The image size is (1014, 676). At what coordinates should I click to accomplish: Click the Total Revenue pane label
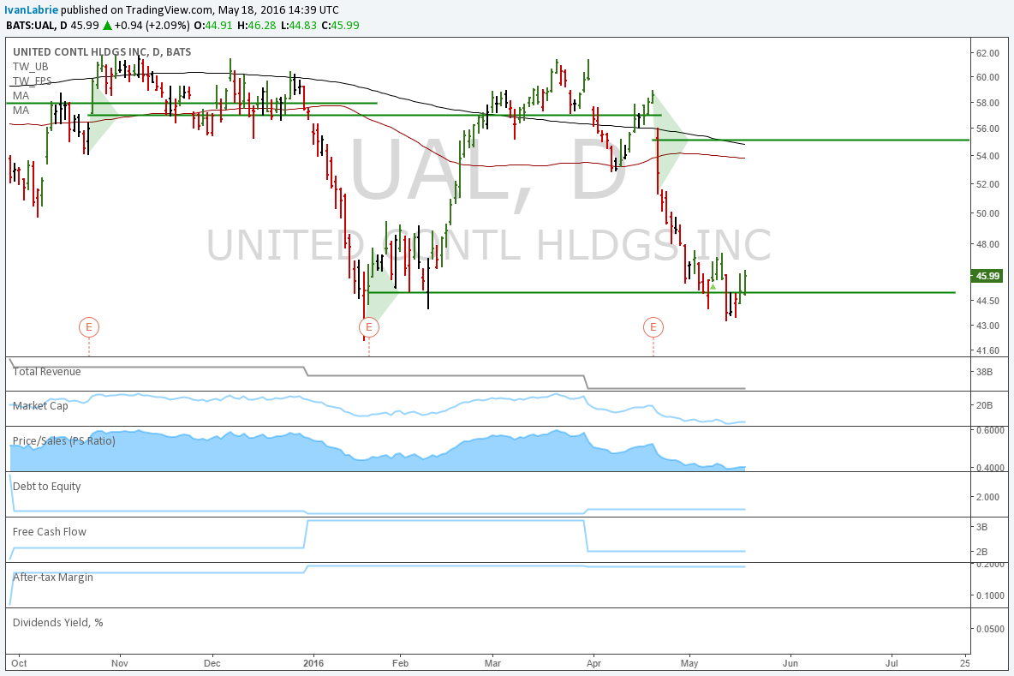[46, 371]
